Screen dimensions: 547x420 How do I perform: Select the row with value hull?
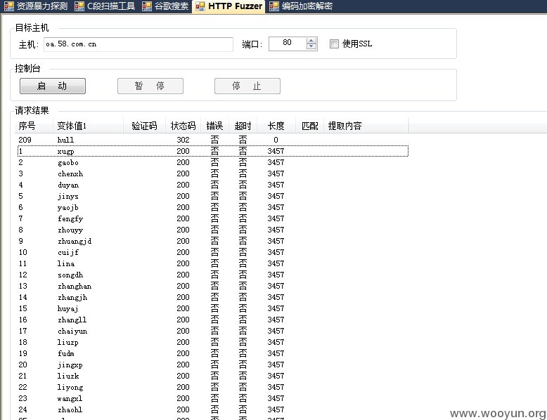click(213, 140)
